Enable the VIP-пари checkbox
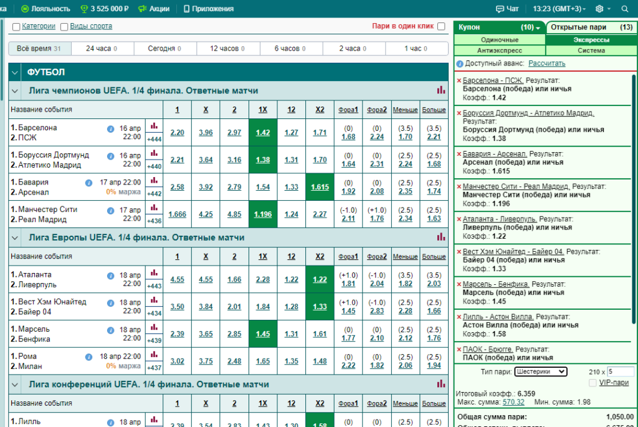This screenshot has height=427, width=638. point(593,383)
